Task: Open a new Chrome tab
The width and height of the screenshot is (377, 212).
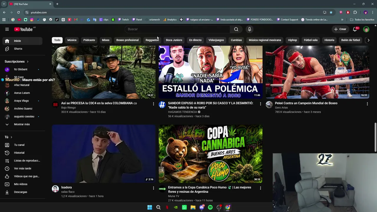Action: click(57, 4)
